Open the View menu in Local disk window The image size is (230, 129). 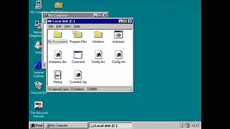[x=68, y=26]
